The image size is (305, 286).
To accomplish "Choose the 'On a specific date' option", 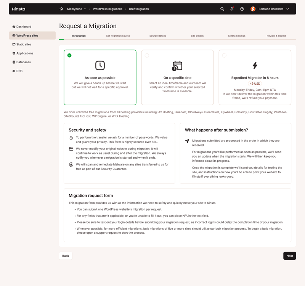I will [x=177, y=77].
